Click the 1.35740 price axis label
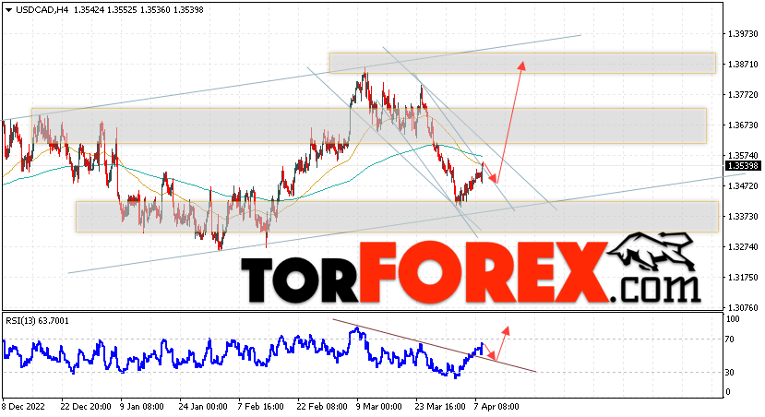Screen dimensions: 765x417 pyautogui.click(x=743, y=156)
